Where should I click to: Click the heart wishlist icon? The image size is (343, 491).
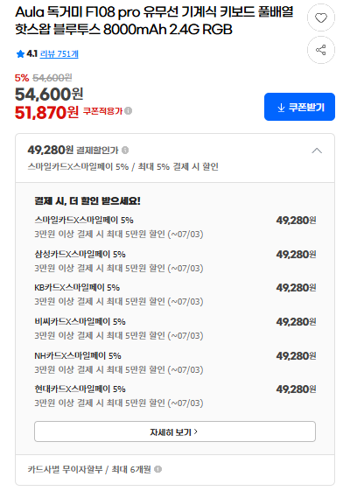click(321, 18)
